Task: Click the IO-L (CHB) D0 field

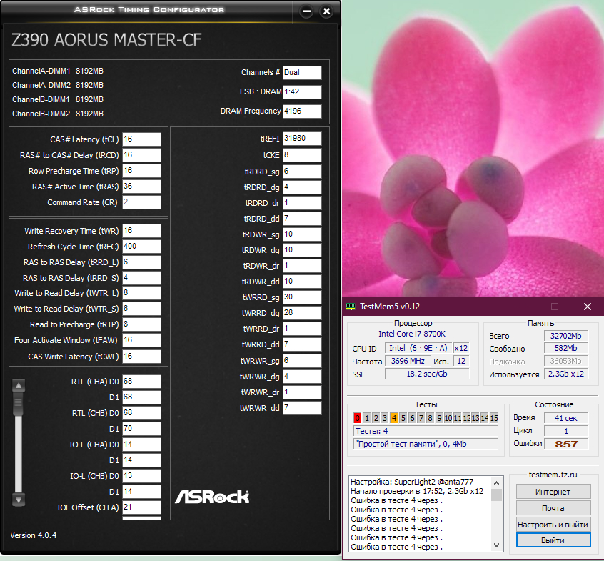Action: point(141,475)
